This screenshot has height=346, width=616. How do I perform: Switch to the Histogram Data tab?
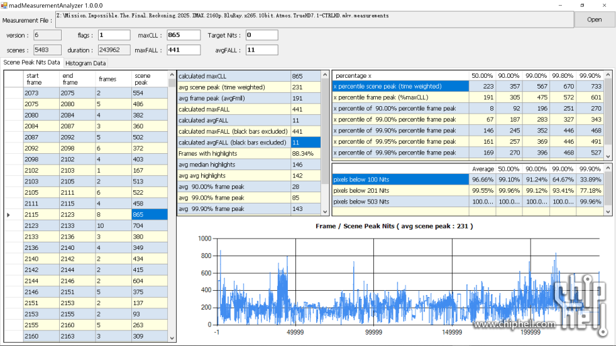pyautogui.click(x=86, y=63)
